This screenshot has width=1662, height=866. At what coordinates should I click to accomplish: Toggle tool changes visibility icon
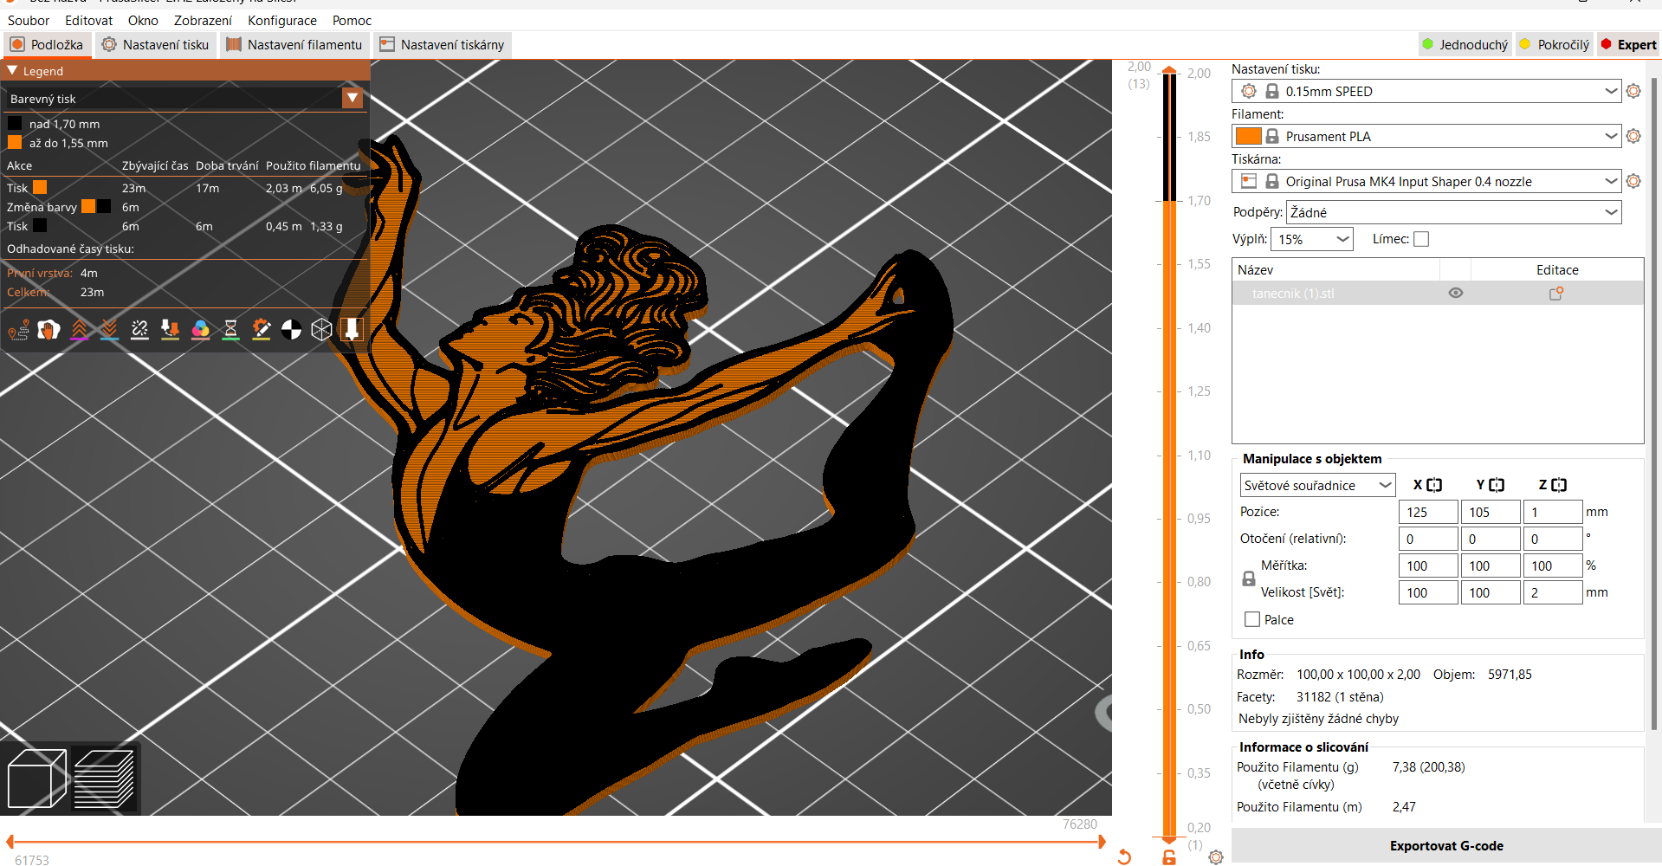[171, 330]
